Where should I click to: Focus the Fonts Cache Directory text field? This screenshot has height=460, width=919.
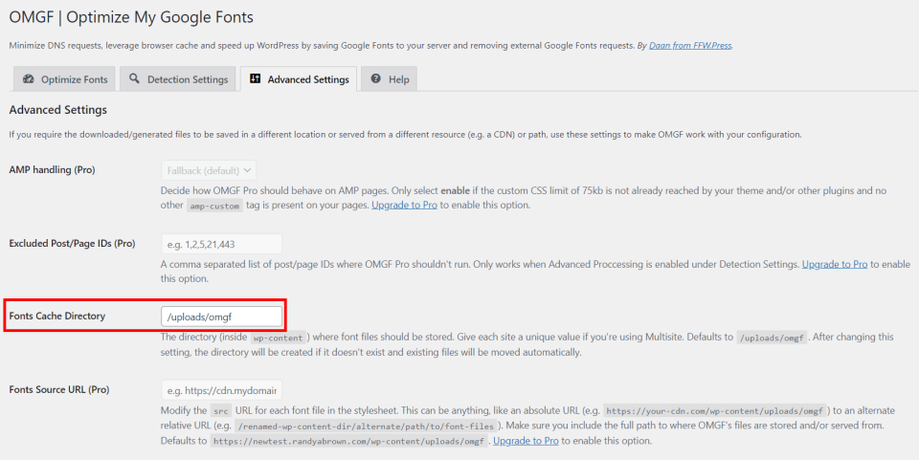[x=221, y=316]
